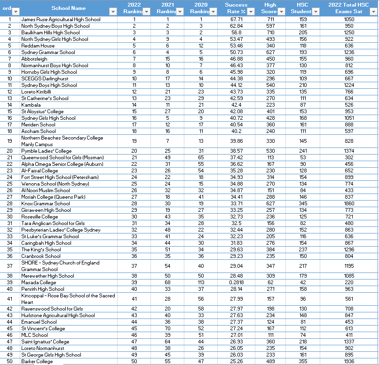Click SCEGGS Darlinghurst cell

click(x=69, y=78)
